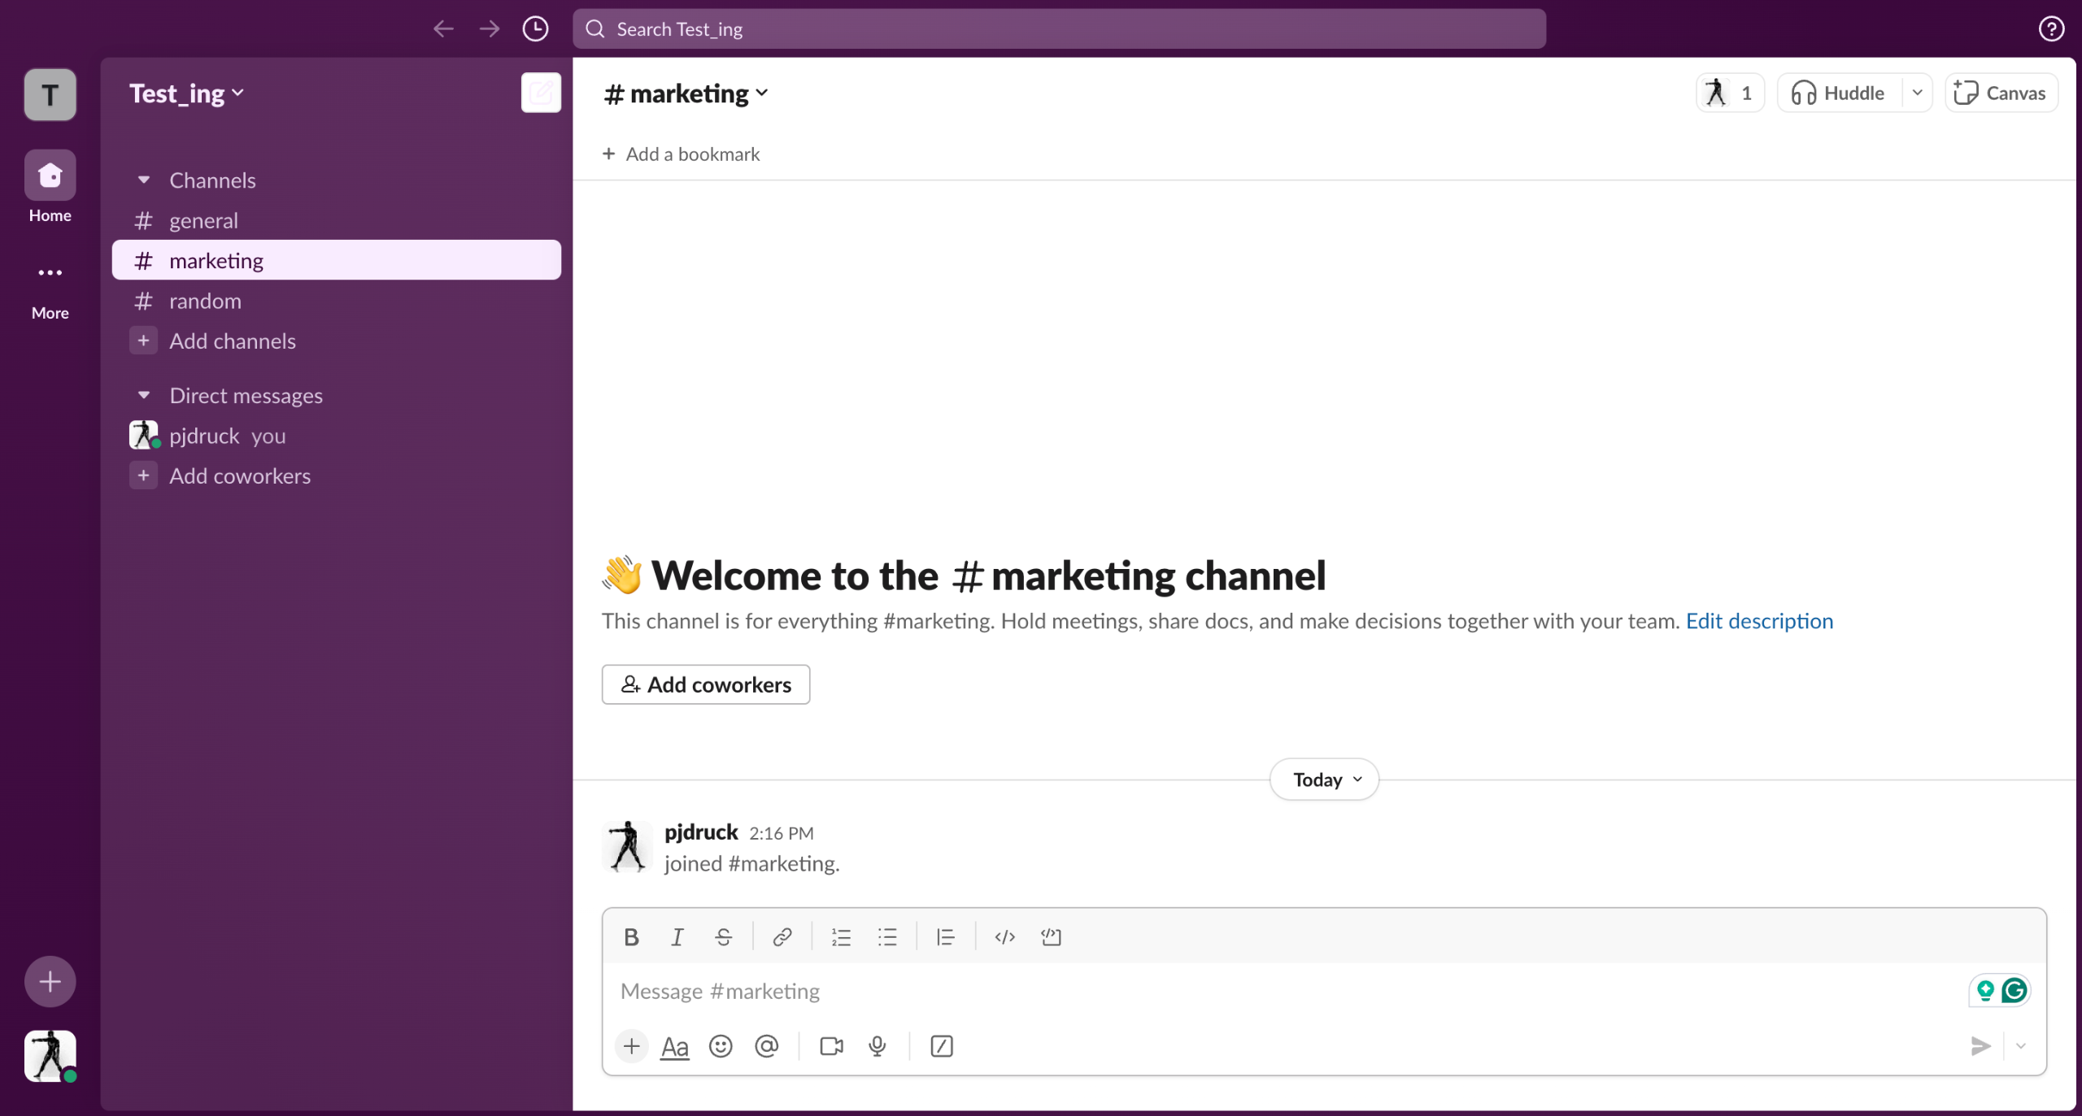Toggle bold formatting in composer
The image size is (2082, 1116).
click(x=631, y=937)
